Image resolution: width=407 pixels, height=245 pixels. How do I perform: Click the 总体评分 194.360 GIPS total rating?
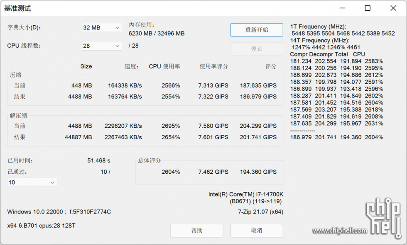click(258, 172)
